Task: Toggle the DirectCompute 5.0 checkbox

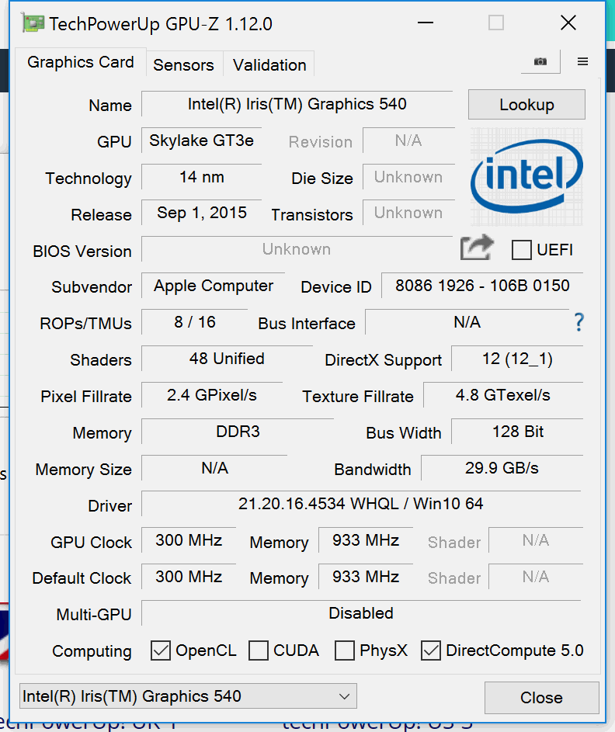Action: click(431, 650)
